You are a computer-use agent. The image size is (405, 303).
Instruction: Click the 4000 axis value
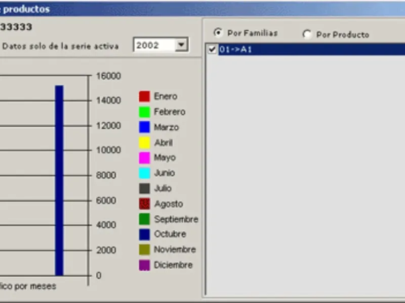[x=106, y=225]
